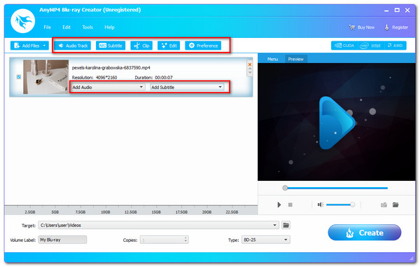Select the pexels video thumbnail
This screenshot has height=267, width=420.
tap(45, 76)
